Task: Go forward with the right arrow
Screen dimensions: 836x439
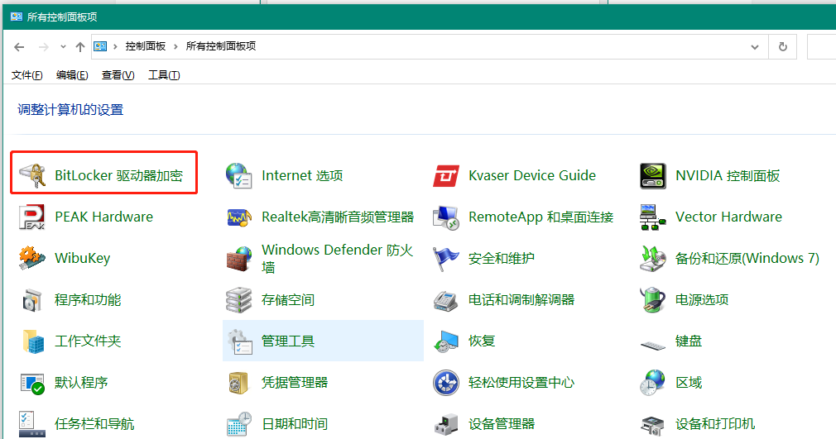Action: 44,47
